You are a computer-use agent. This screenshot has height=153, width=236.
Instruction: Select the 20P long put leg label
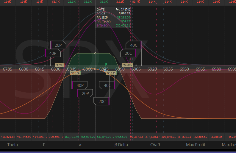[x=58, y=45]
